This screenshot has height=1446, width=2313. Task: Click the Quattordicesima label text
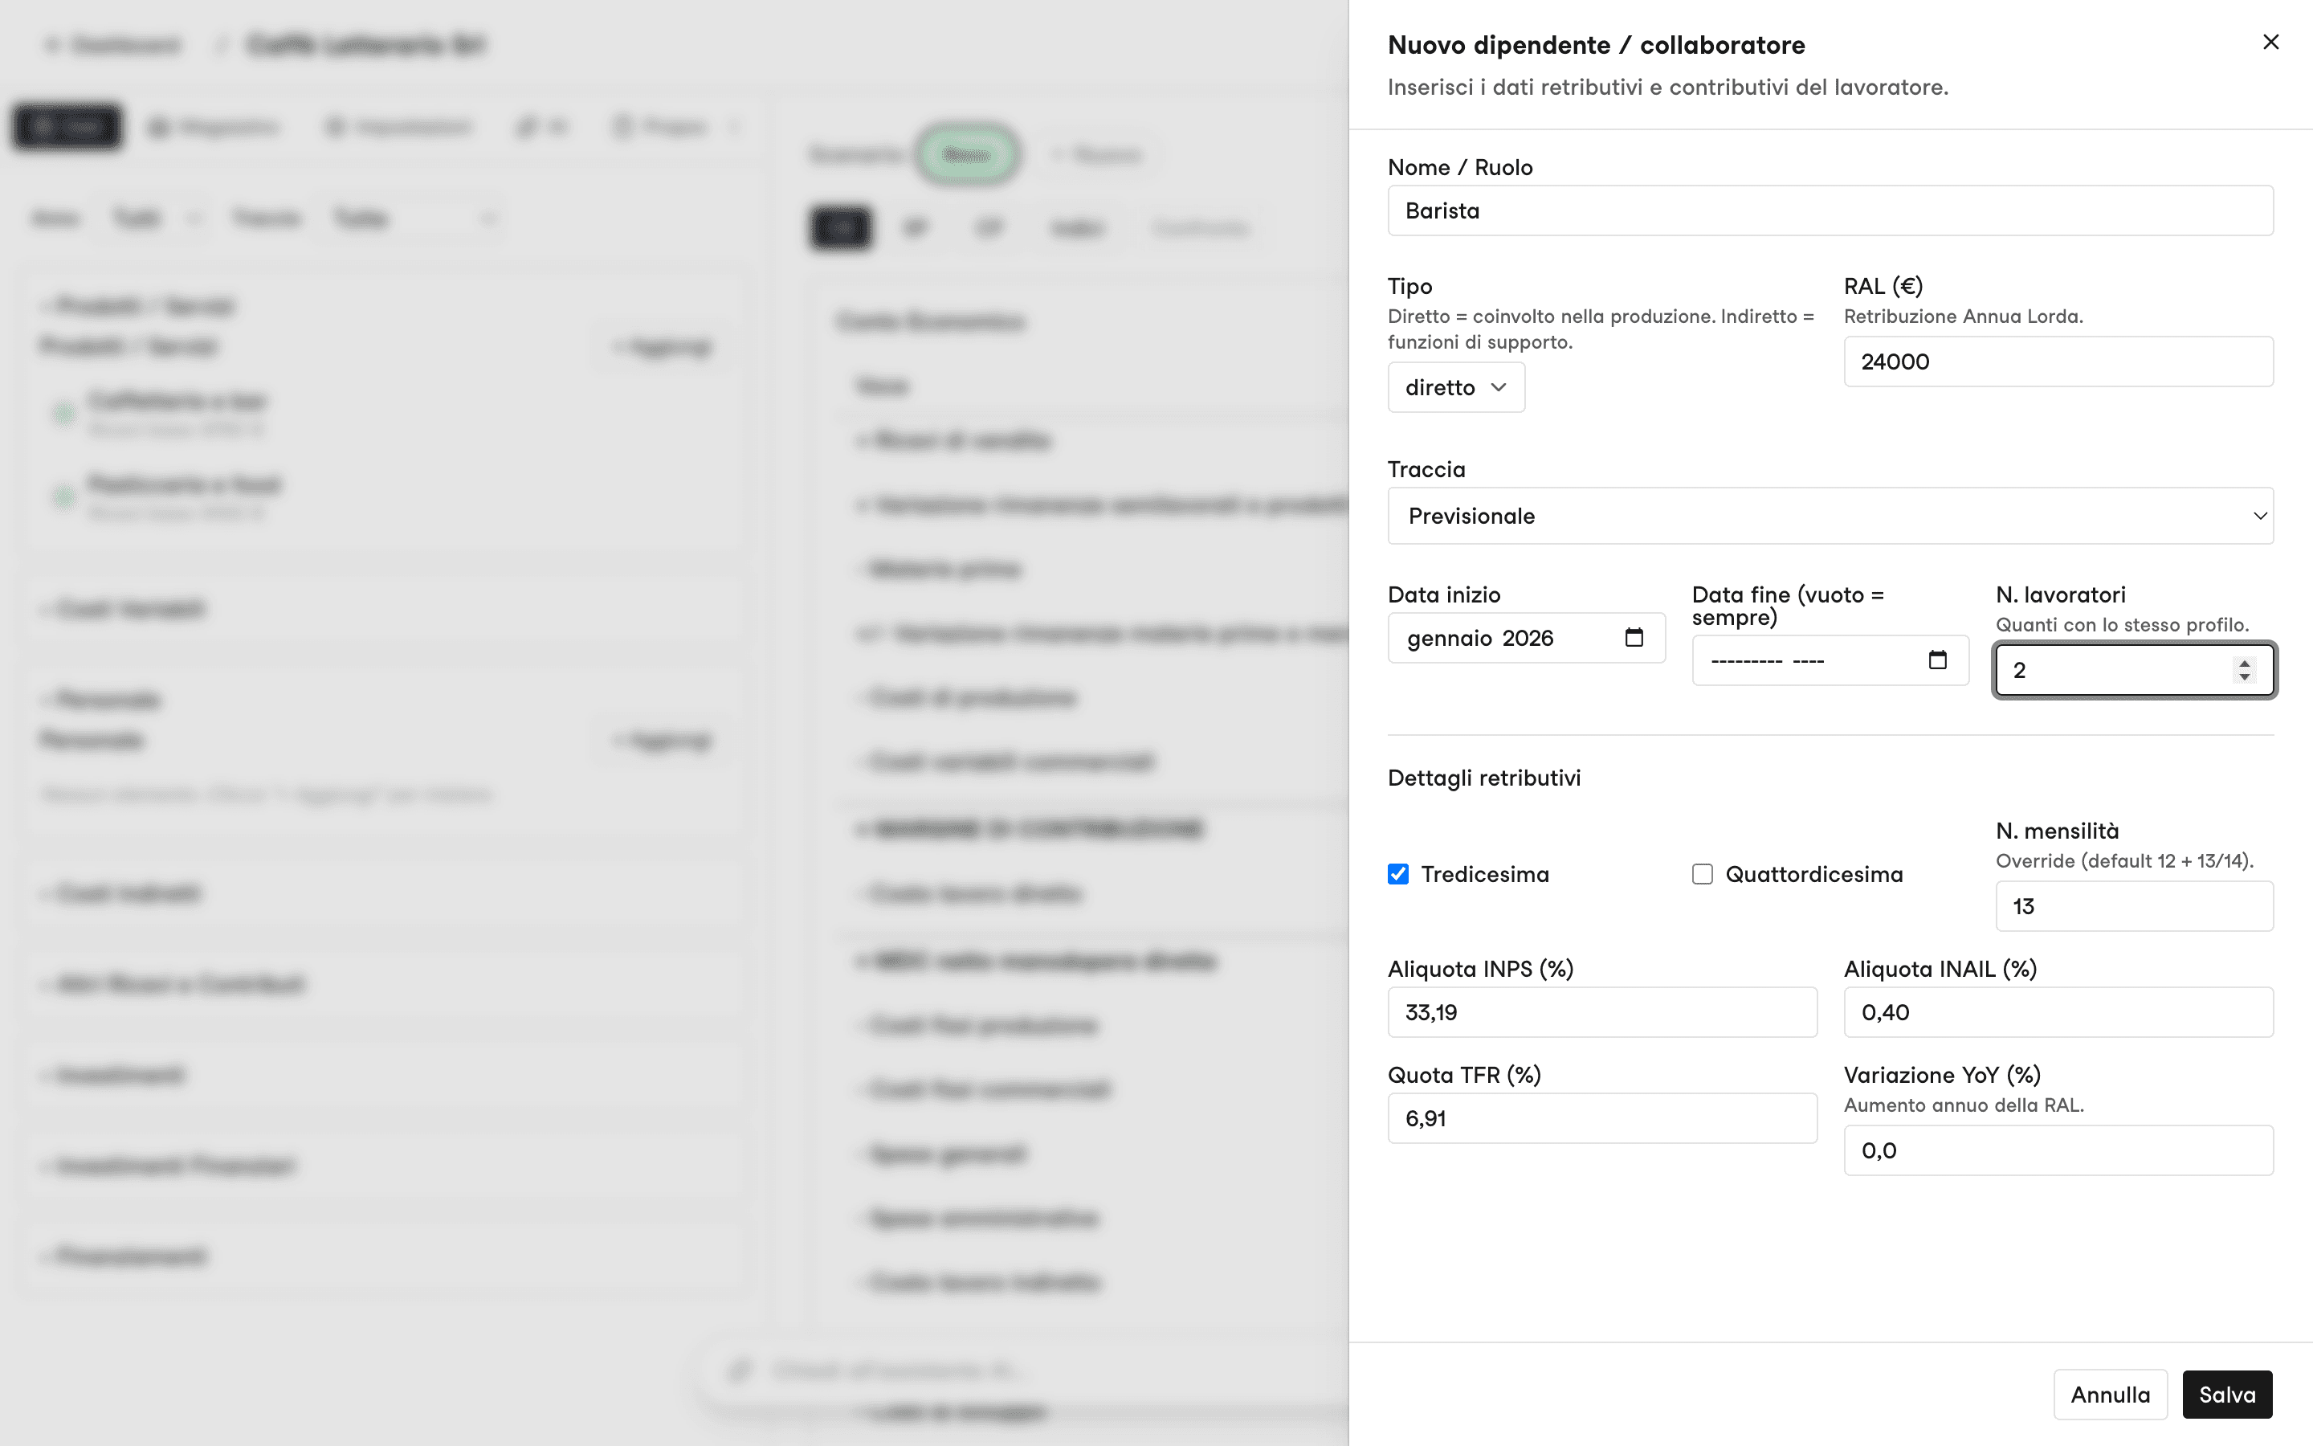pyautogui.click(x=1813, y=874)
